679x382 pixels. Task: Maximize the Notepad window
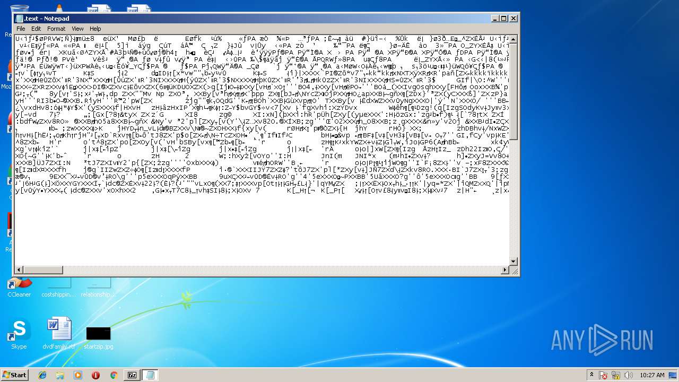click(x=504, y=18)
